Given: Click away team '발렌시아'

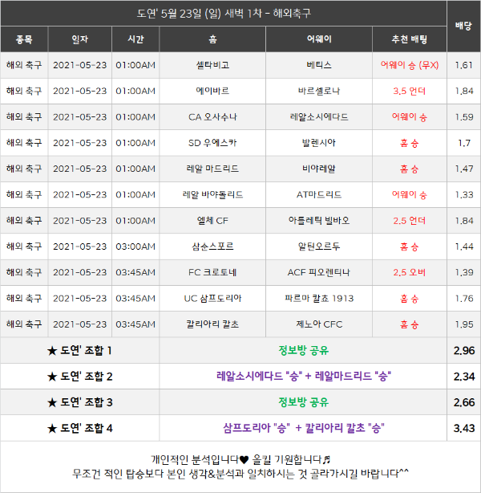Looking at the screenshot, I should (x=319, y=143).
